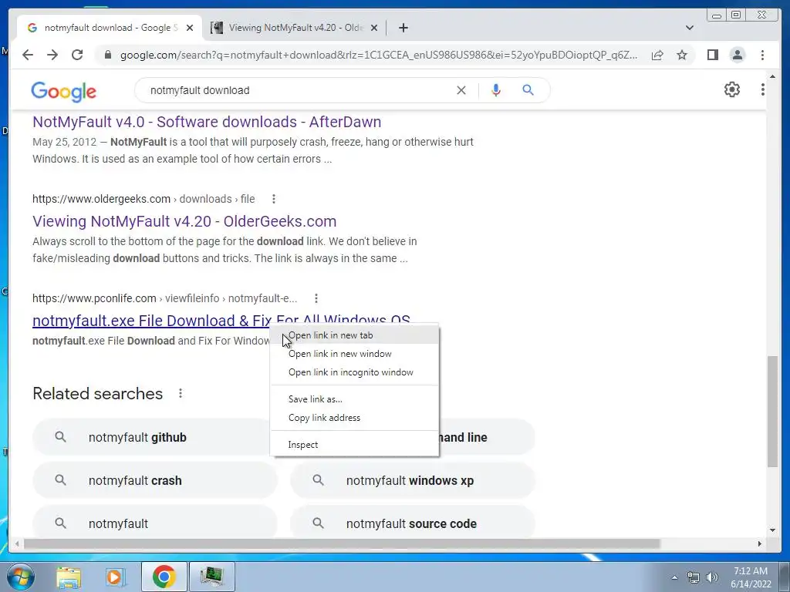Screen dimensions: 790x592
Task: Open notmyfault.exe File Download result link
Action: (151, 321)
